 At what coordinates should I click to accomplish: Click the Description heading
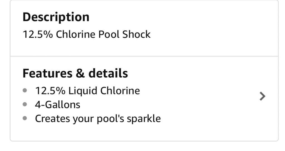56,17
